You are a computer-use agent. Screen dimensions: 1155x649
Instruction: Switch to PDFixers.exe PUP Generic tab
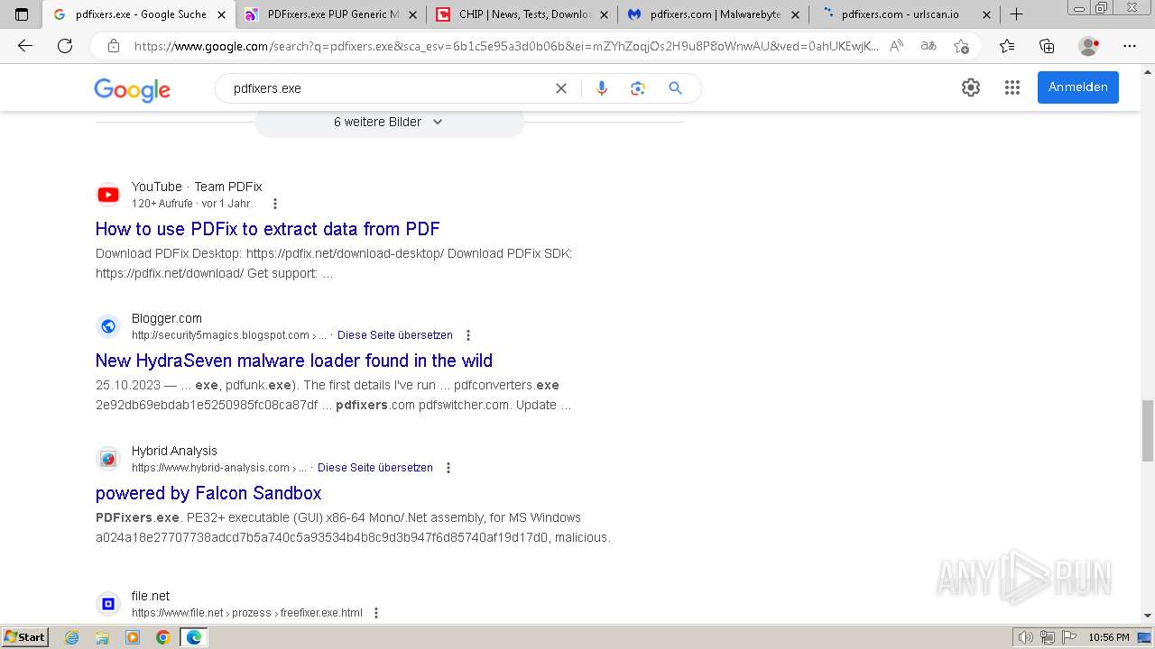[333, 14]
